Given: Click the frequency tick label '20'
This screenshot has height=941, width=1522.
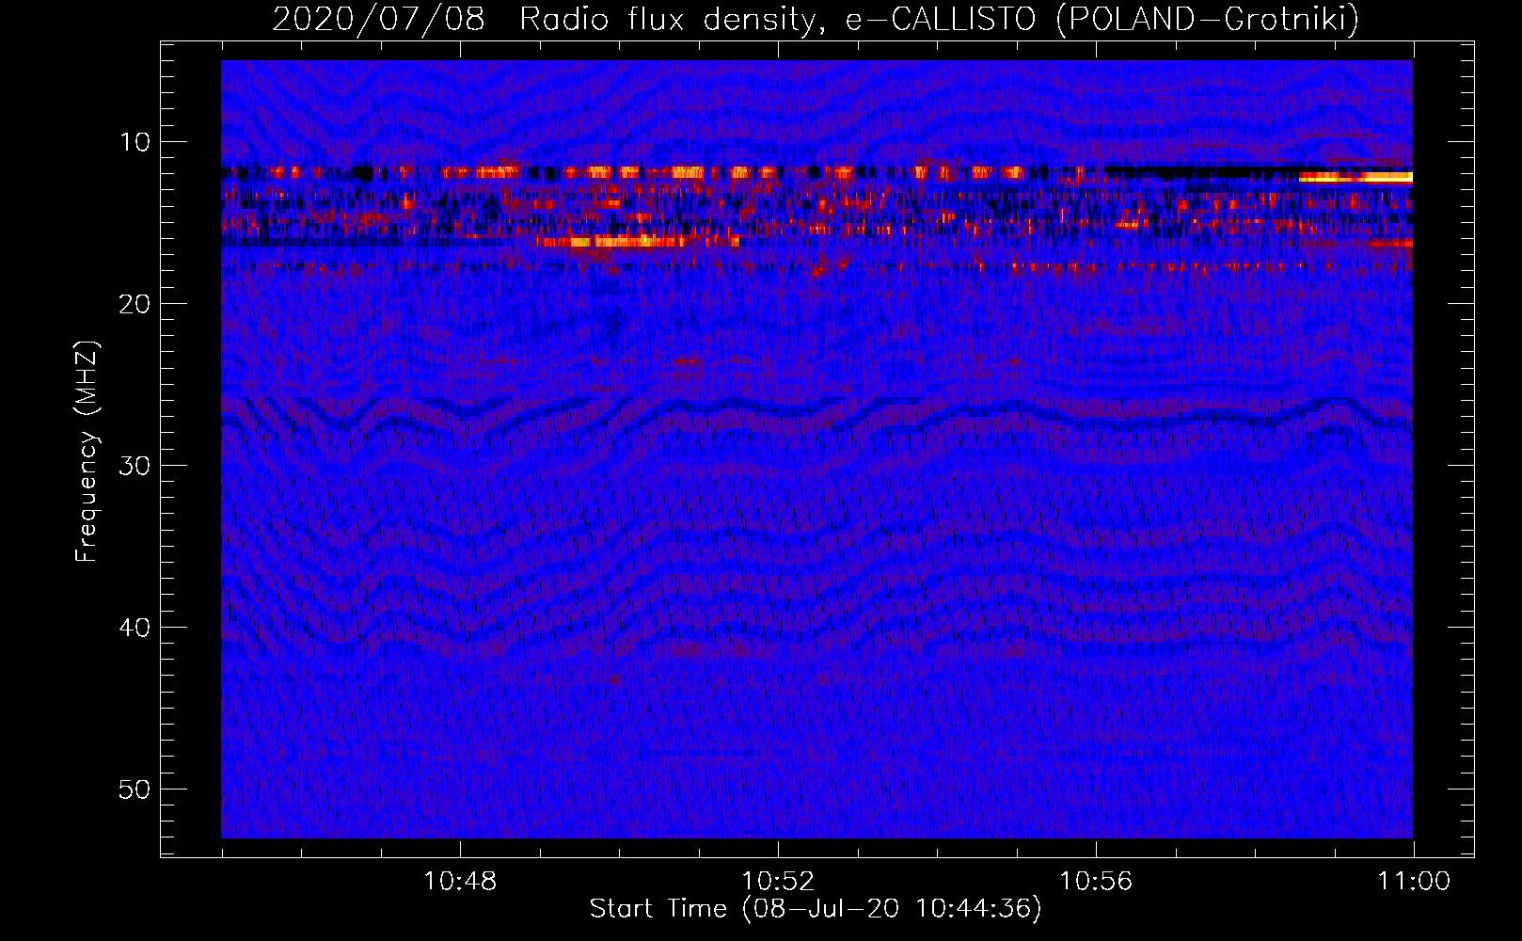Looking at the screenshot, I should point(135,304).
